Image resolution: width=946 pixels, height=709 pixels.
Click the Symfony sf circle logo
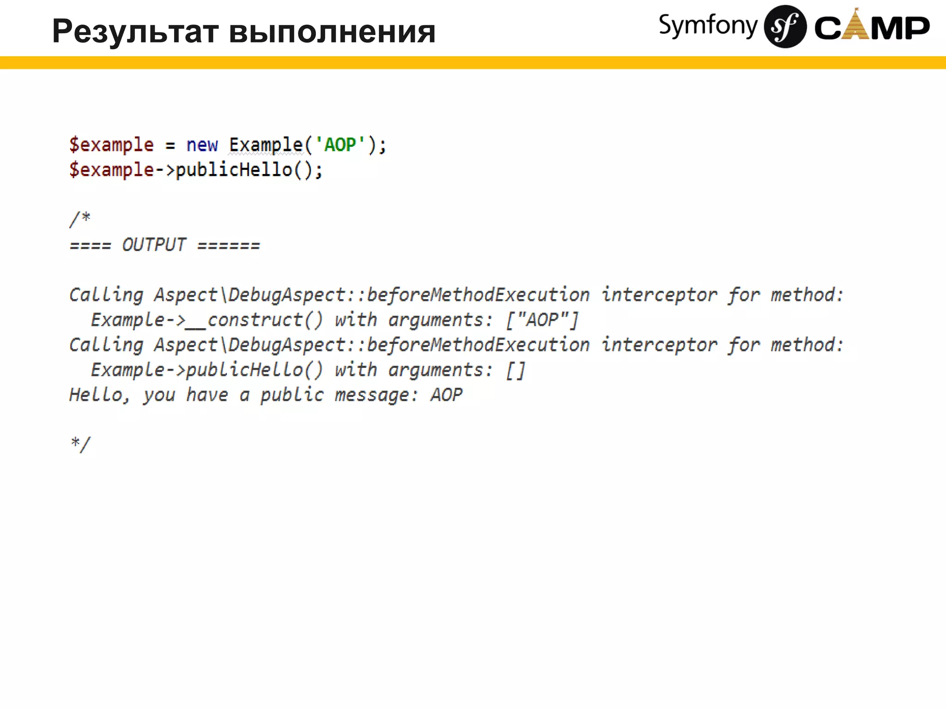coord(785,27)
